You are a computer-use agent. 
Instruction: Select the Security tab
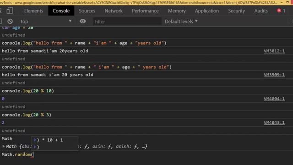coord(236,11)
